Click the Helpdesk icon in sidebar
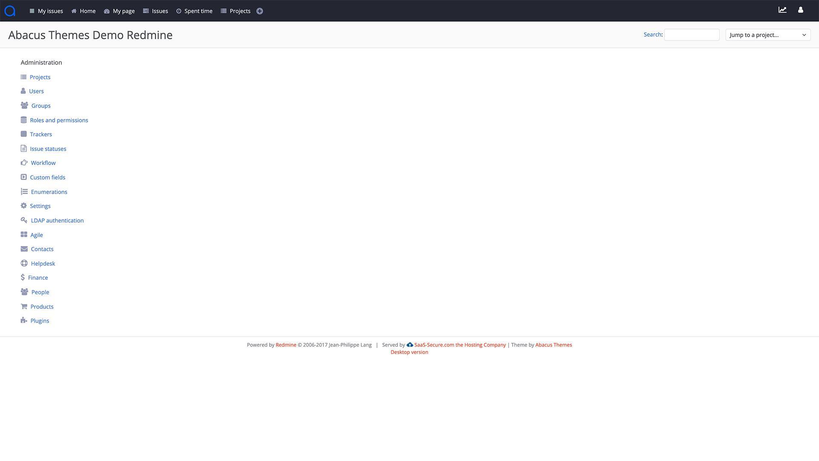 point(23,263)
